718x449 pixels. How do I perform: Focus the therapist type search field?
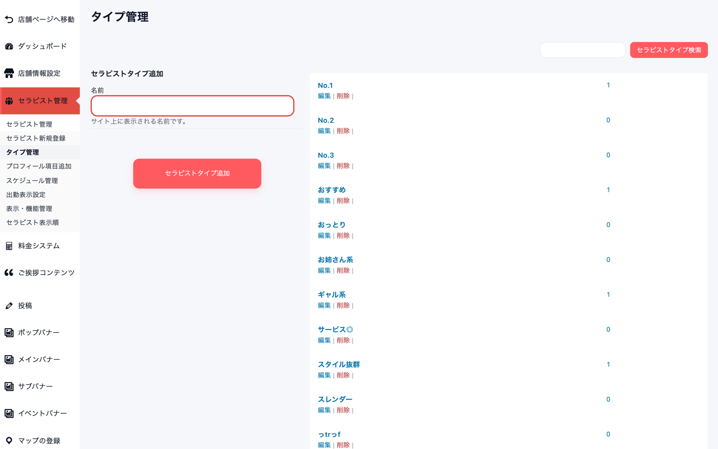tap(582, 50)
